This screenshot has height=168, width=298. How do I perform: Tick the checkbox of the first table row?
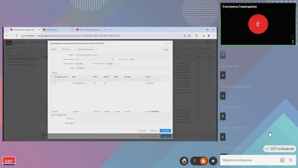point(52,83)
